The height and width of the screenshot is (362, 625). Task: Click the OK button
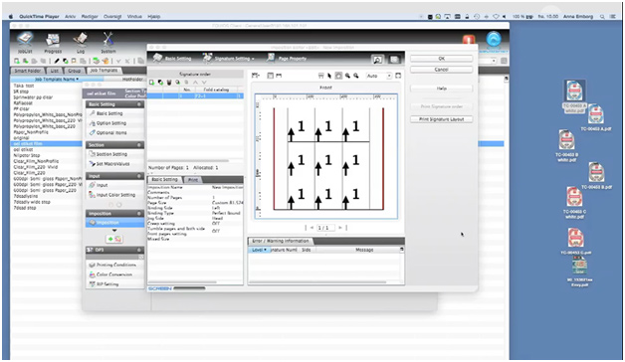click(x=441, y=59)
